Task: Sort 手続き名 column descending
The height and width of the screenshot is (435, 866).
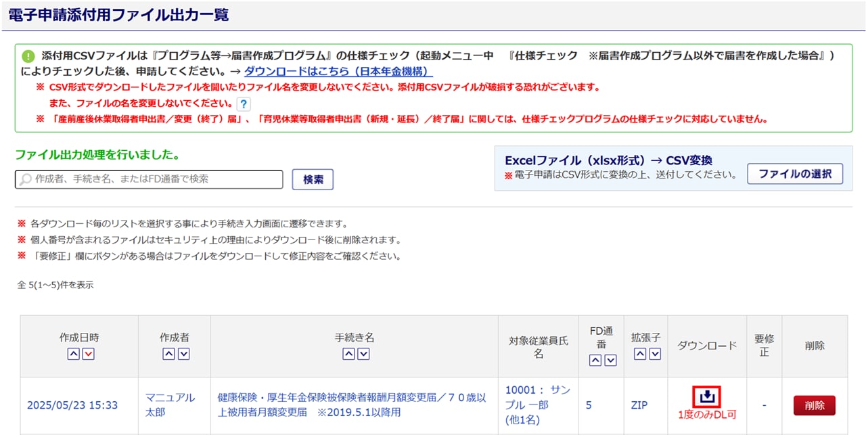Action: [363, 354]
